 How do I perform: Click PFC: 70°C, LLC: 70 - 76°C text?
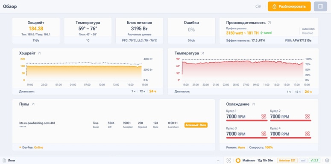pos(140,40)
